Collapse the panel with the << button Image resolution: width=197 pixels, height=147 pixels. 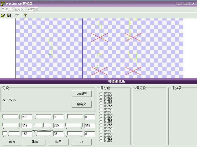pyautogui.click(x=82, y=142)
